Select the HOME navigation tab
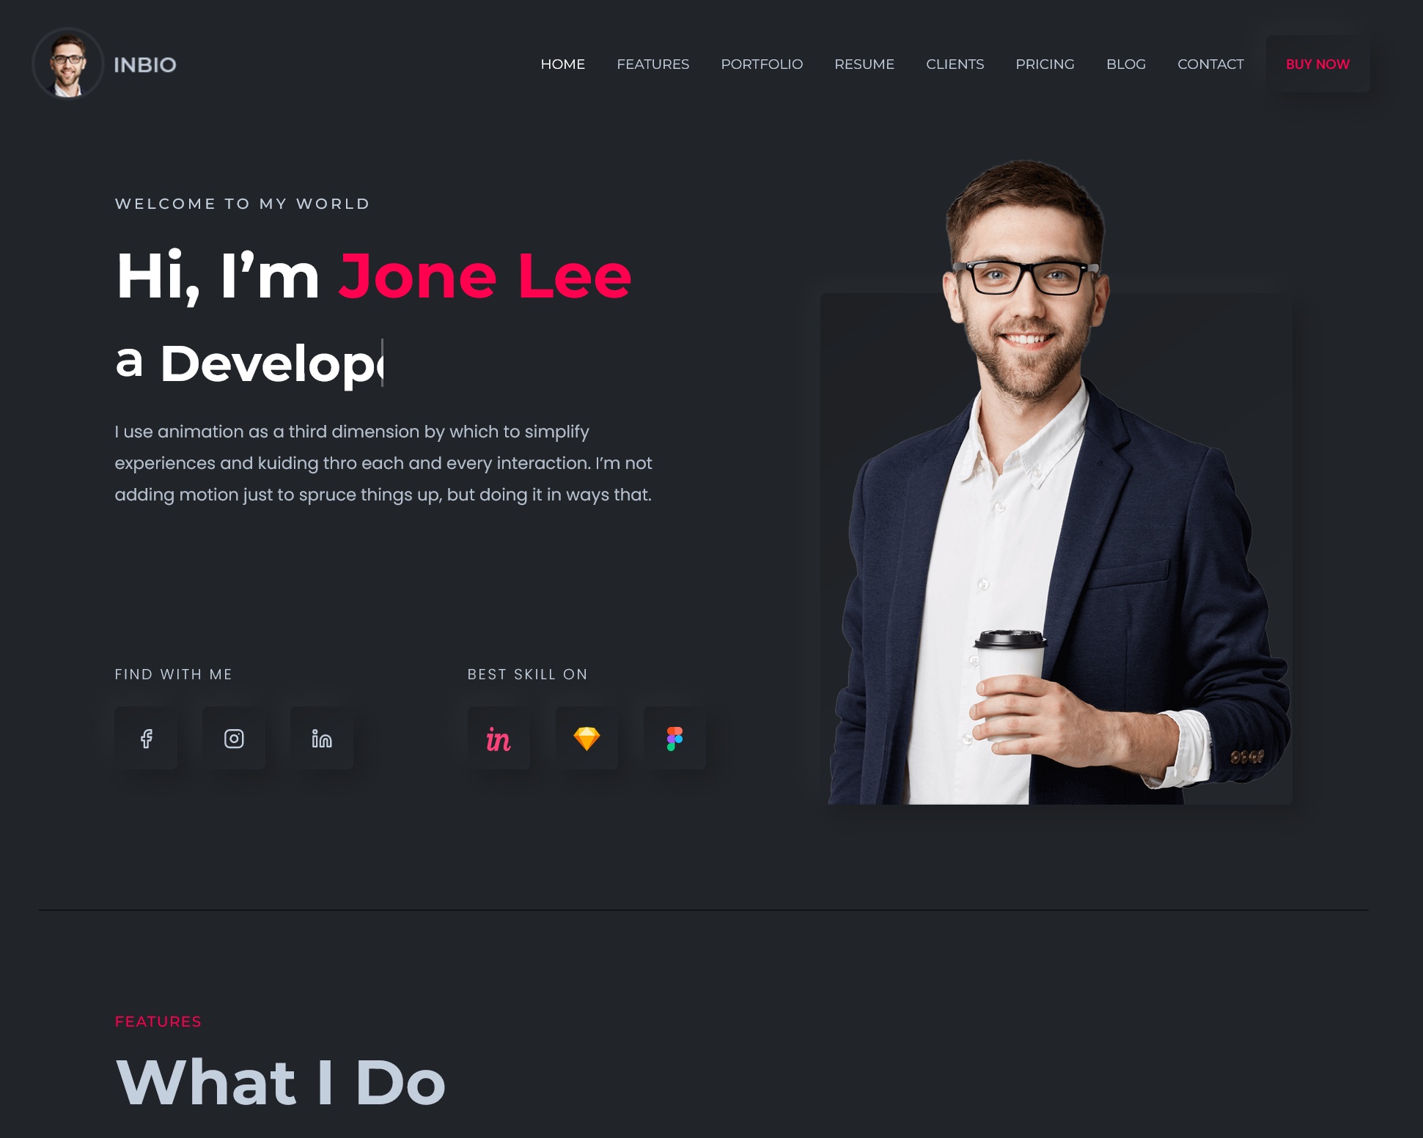 pyautogui.click(x=563, y=64)
